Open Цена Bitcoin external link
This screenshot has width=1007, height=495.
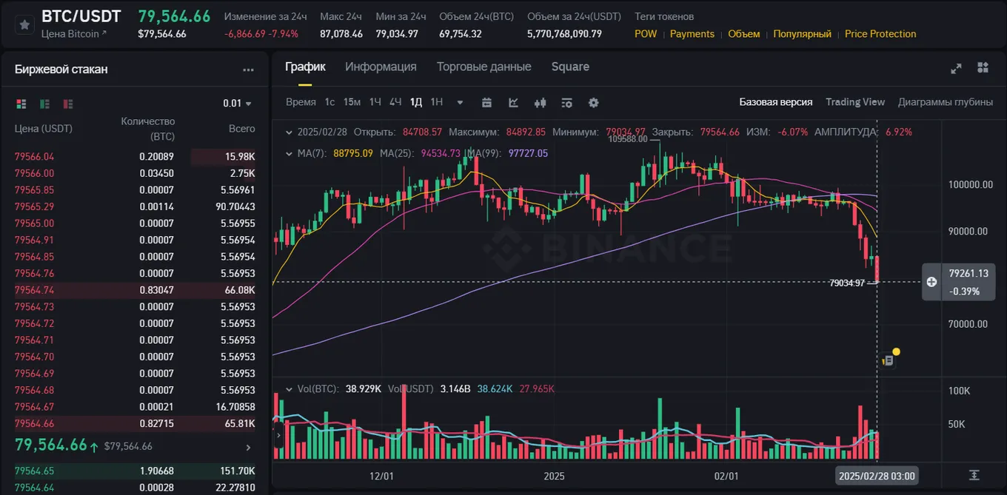(x=74, y=34)
